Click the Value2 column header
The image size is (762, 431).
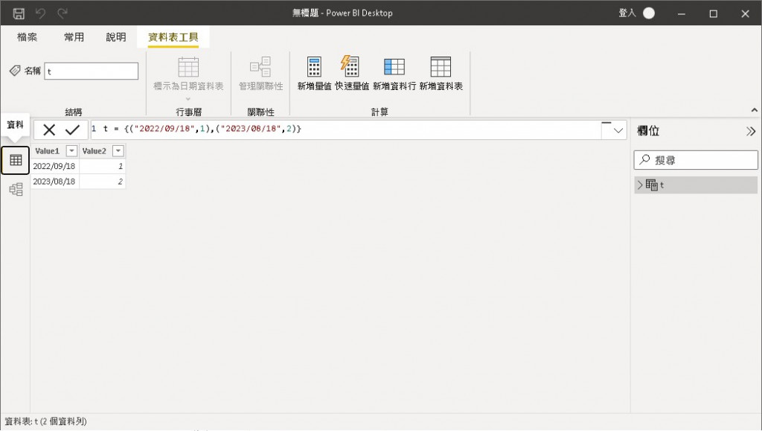click(95, 151)
